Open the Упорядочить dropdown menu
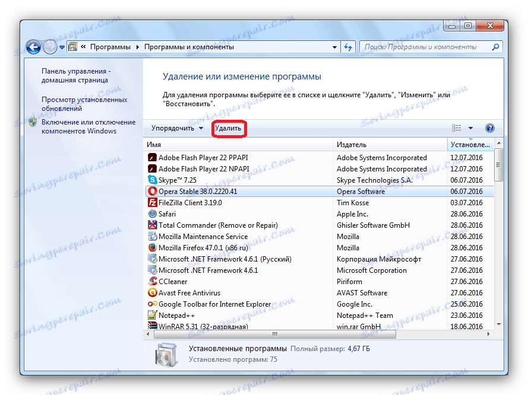This screenshot has height=395, width=528. [x=177, y=128]
